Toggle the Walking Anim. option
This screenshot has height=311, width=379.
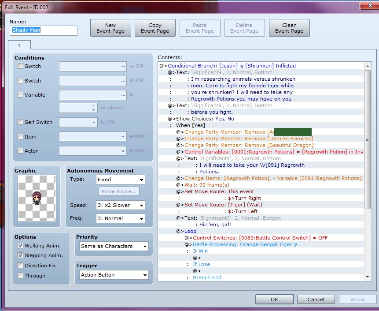pyautogui.click(x=21, y=246)
